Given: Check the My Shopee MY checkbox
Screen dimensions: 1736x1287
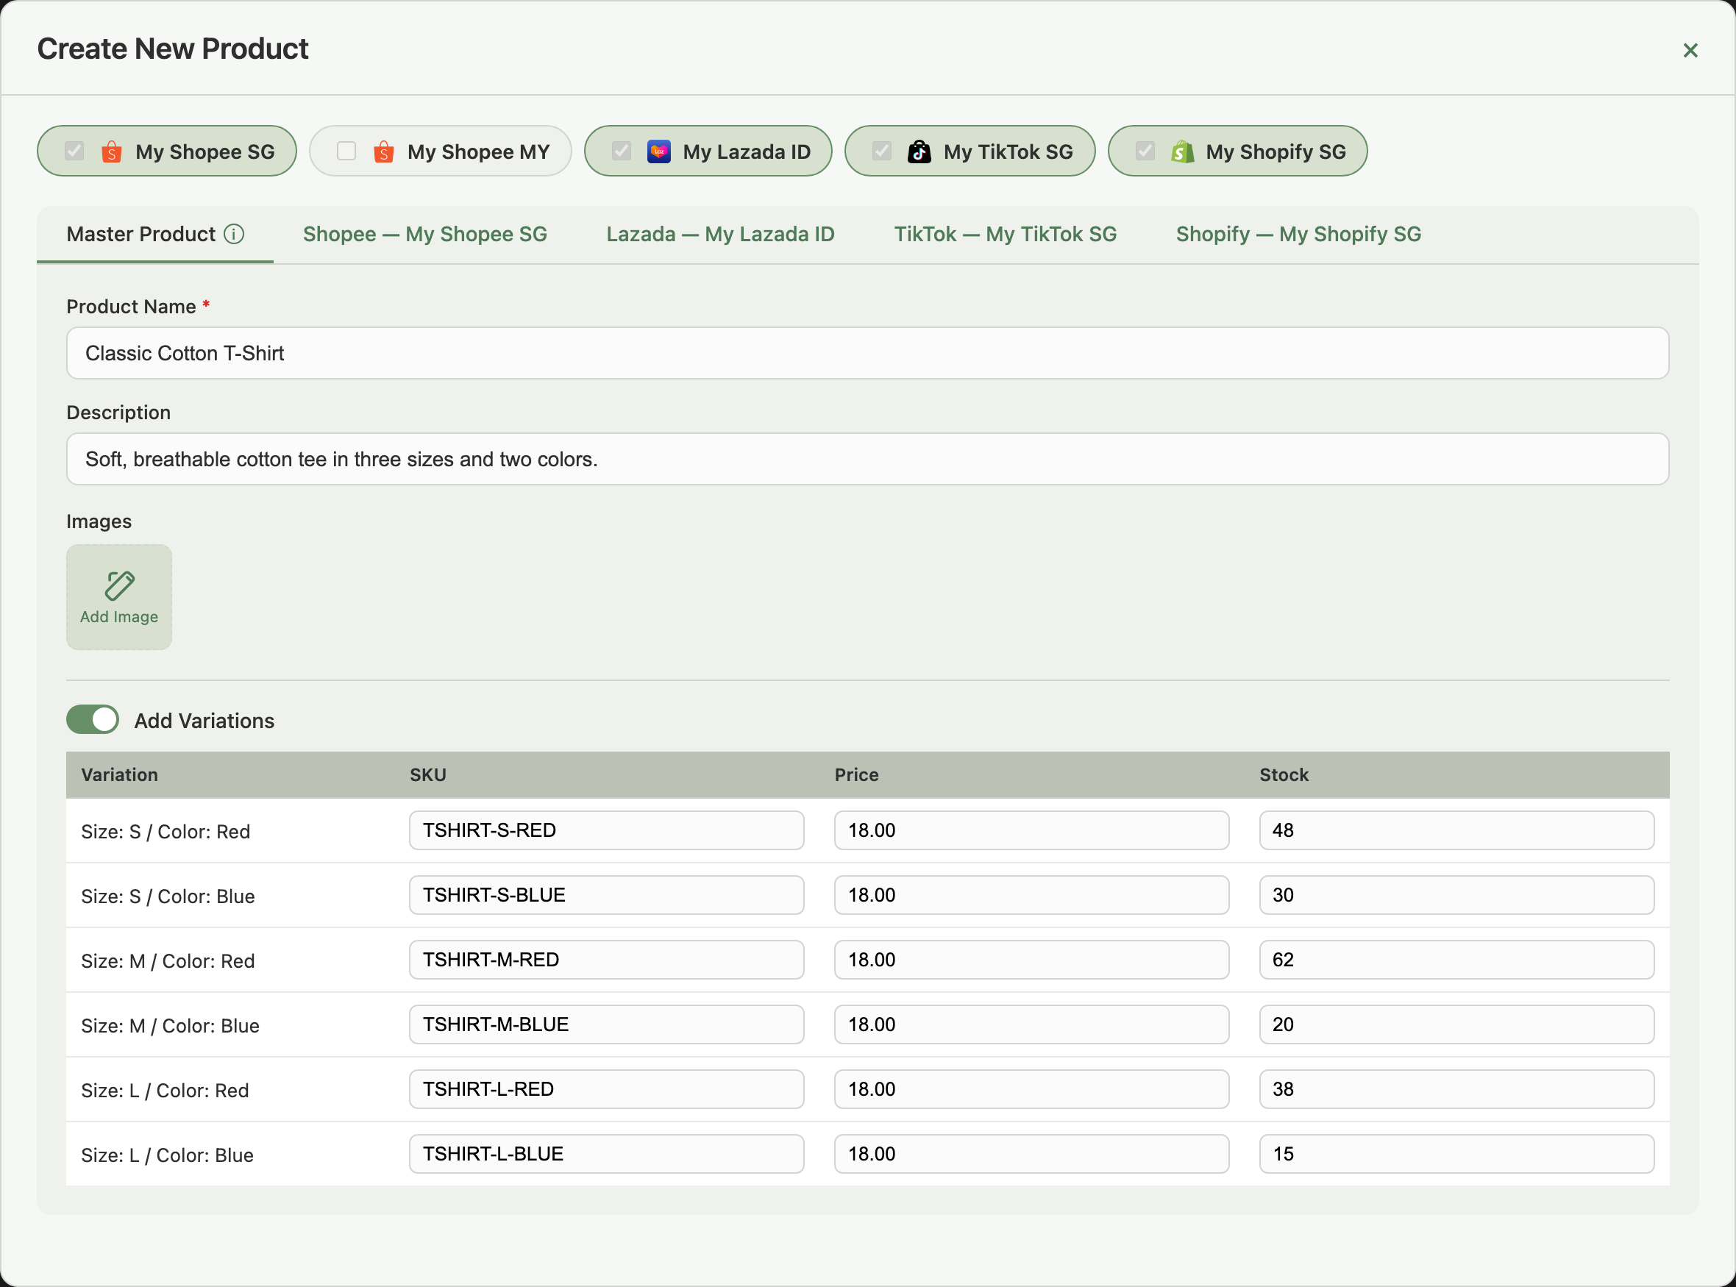Looking at the screenshot, I should (346, 151).
